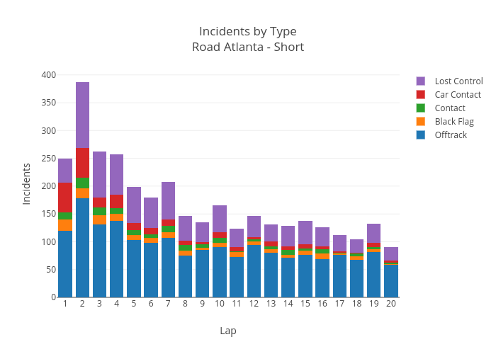Toggle the Contact series legend label
This screenshot has height=354, width=496.
449,108
